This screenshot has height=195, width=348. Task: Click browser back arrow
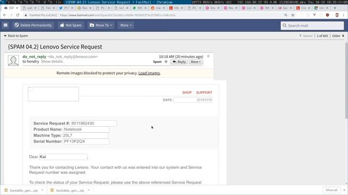(5, 15)
